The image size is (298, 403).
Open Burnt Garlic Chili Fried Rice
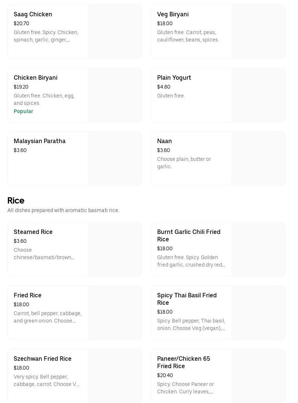click(189, 235)
